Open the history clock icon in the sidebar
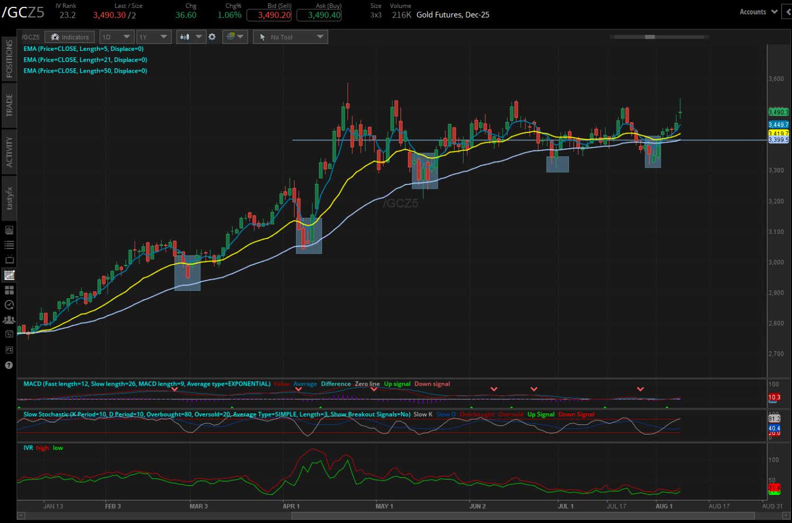Image resolution: width=792 pixels, height=523 pixels. coord(8,305)
